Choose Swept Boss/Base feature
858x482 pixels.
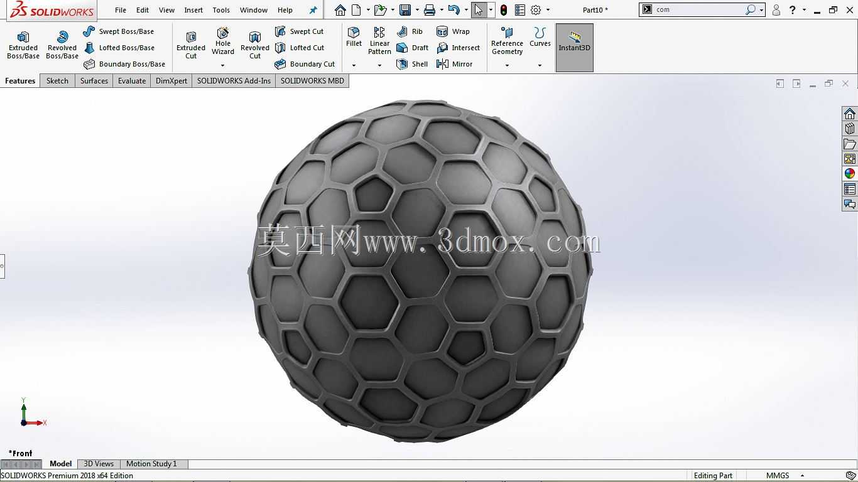click(x=119, y=31)
